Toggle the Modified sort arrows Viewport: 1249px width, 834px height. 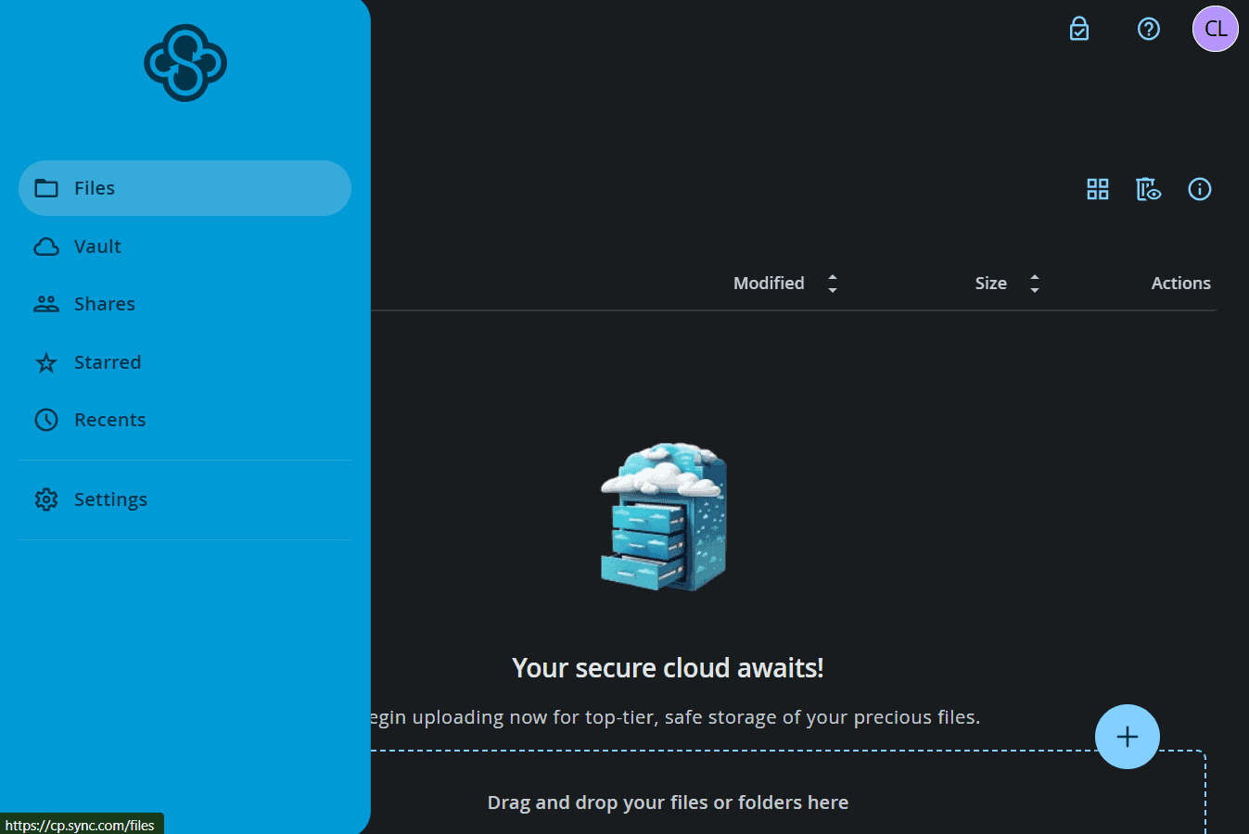833,284
